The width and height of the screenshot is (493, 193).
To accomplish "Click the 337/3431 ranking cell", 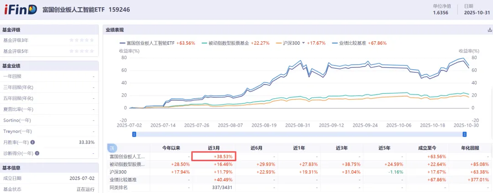I will [222, 188].
